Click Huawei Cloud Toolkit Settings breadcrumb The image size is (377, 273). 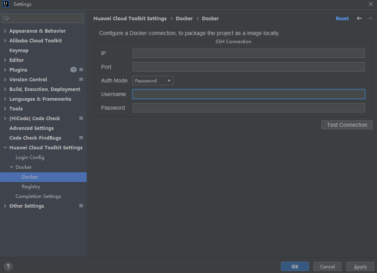tap(130, 19)
